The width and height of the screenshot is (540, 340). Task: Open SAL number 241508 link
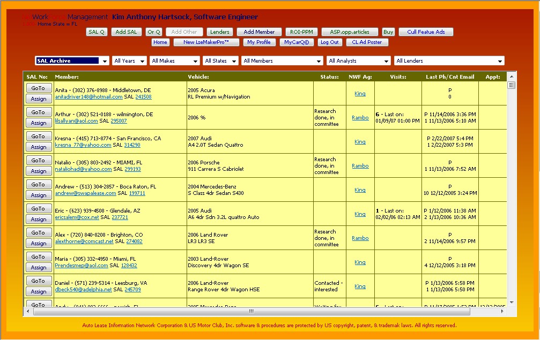(143, 97)
